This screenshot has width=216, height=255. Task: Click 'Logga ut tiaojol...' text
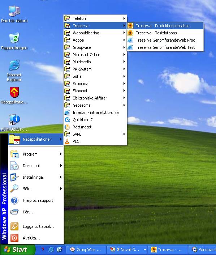coord(38,226)
